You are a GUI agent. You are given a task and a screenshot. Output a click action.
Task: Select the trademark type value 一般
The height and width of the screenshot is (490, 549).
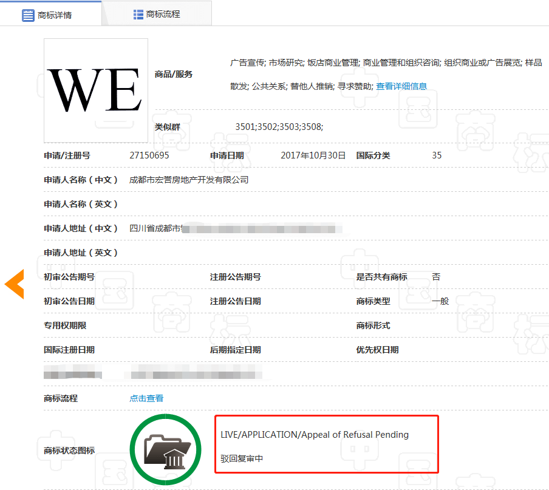pyautogui.click(x=440, y=301)
